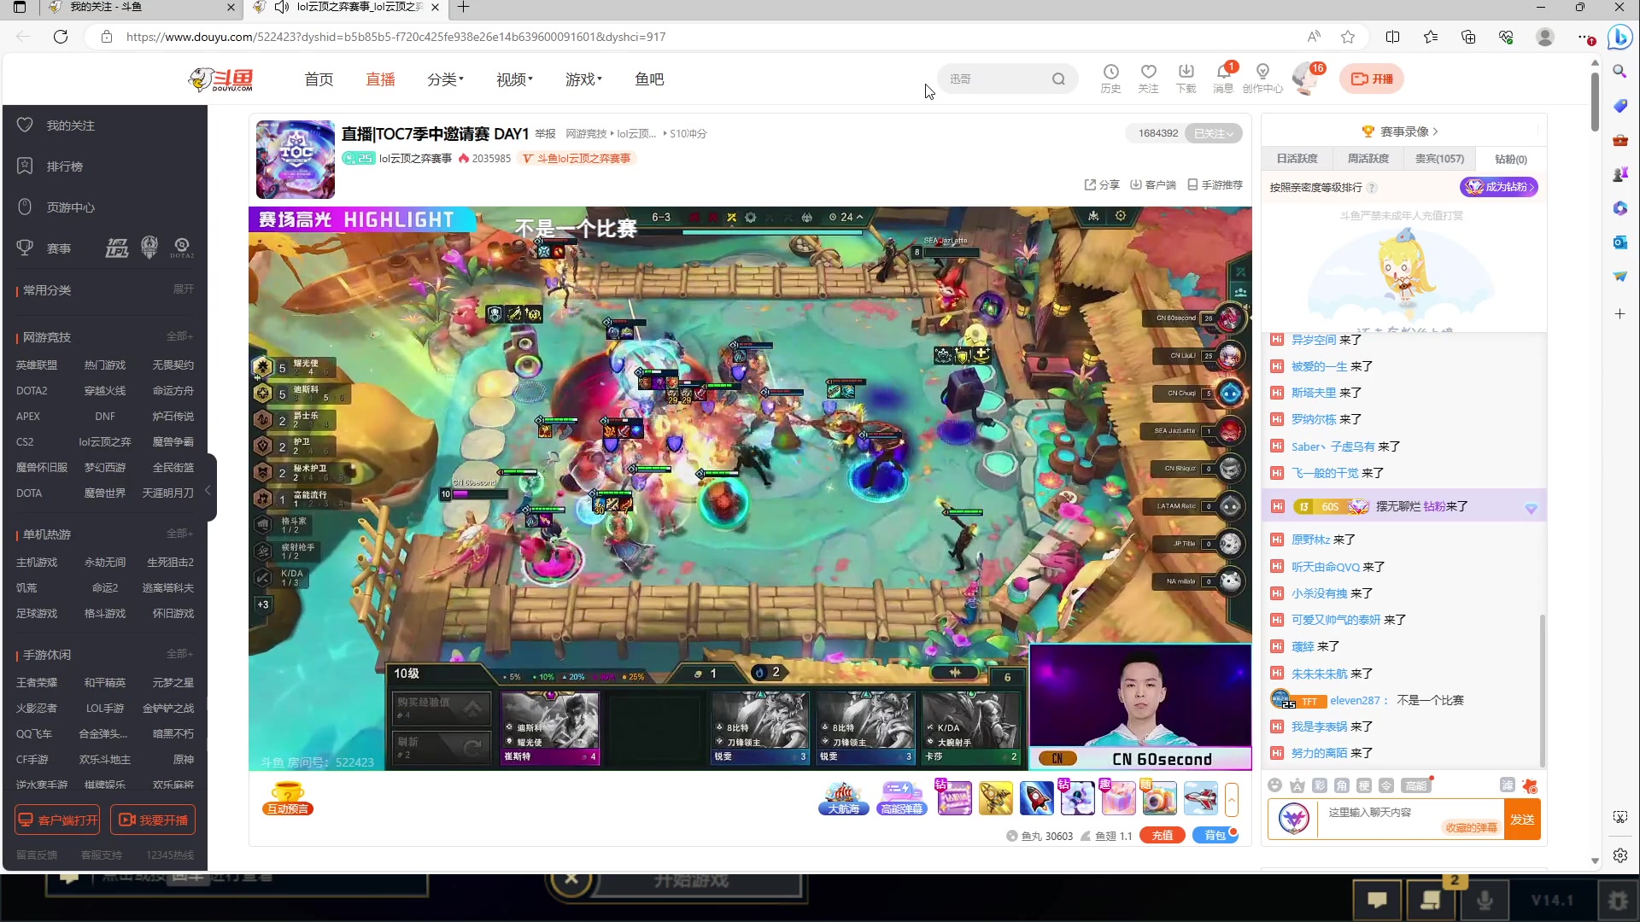Click the 充值 recharge button
The image size is (1640, 922).
(1162, 836)
